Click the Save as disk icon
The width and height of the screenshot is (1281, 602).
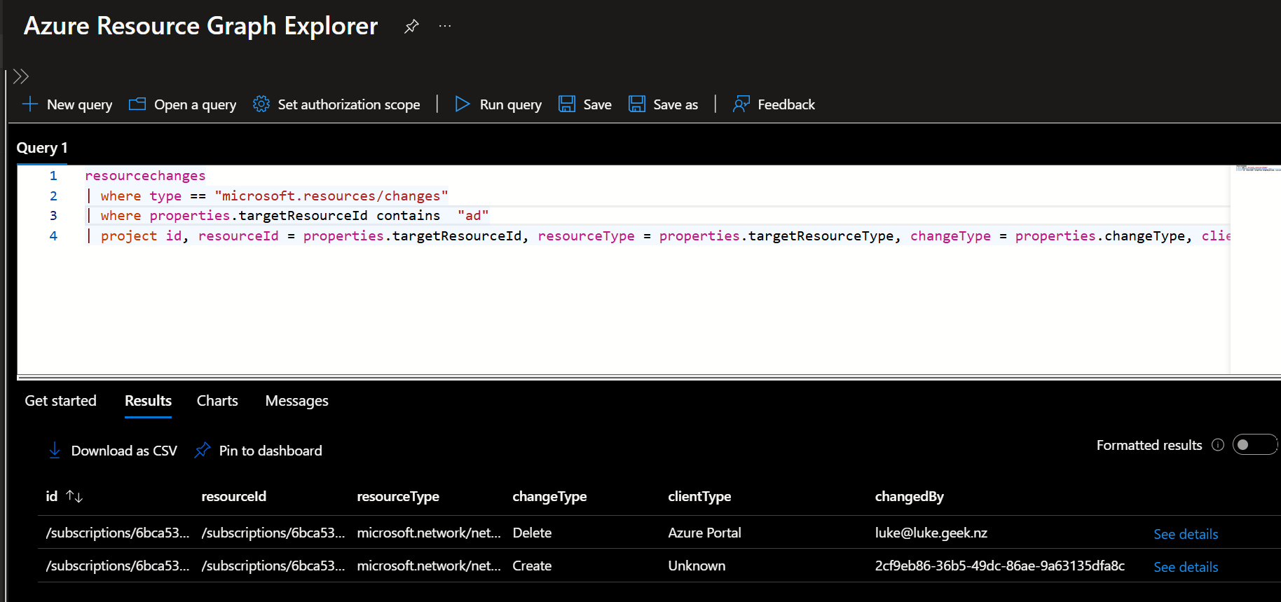pos(637,104)
